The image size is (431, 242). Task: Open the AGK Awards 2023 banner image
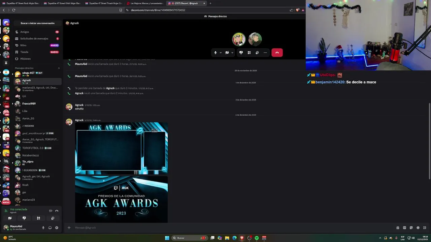click(121, 199)
